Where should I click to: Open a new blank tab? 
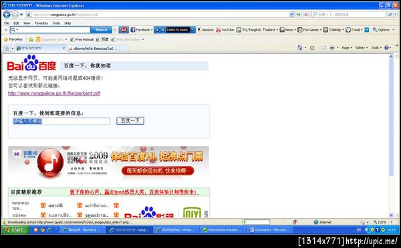(124, 48)
